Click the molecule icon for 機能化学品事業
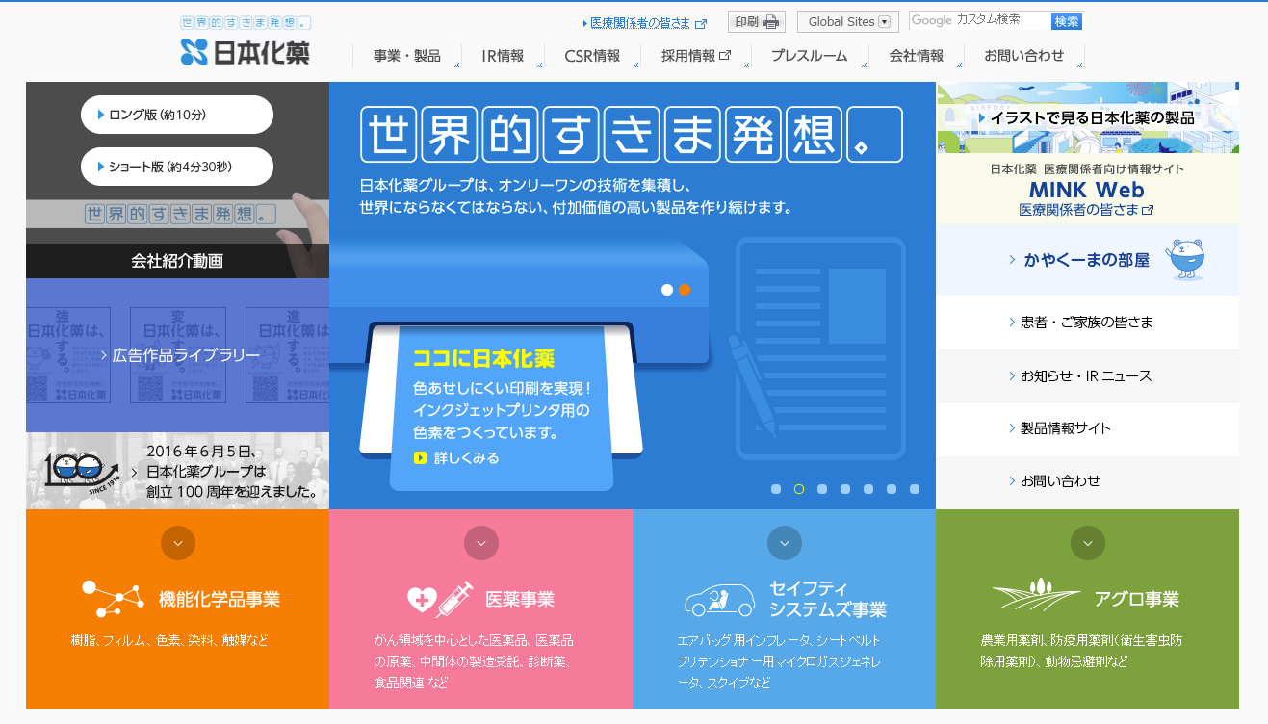 point(112,599)
